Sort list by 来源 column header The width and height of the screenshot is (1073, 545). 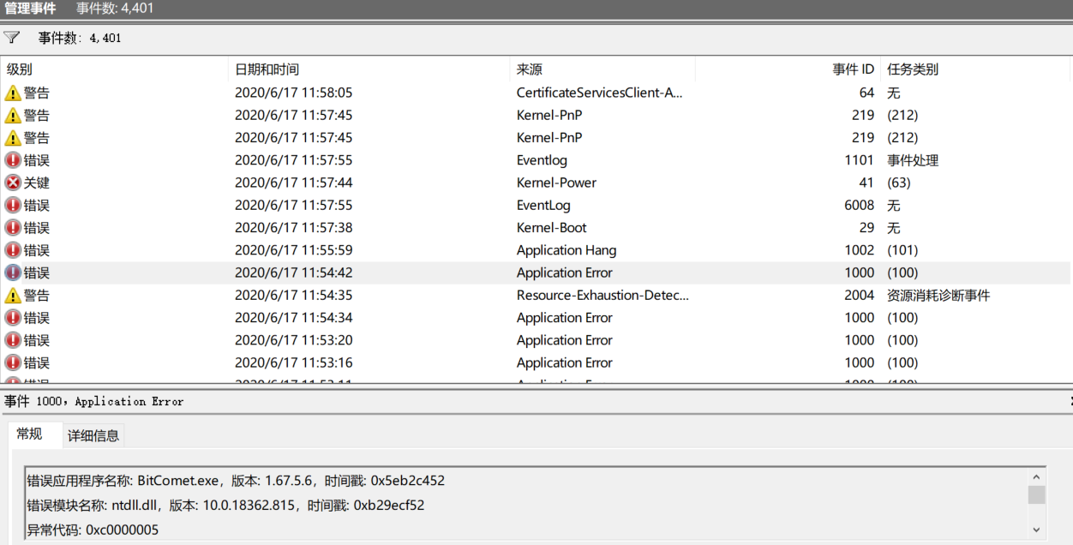530,69
